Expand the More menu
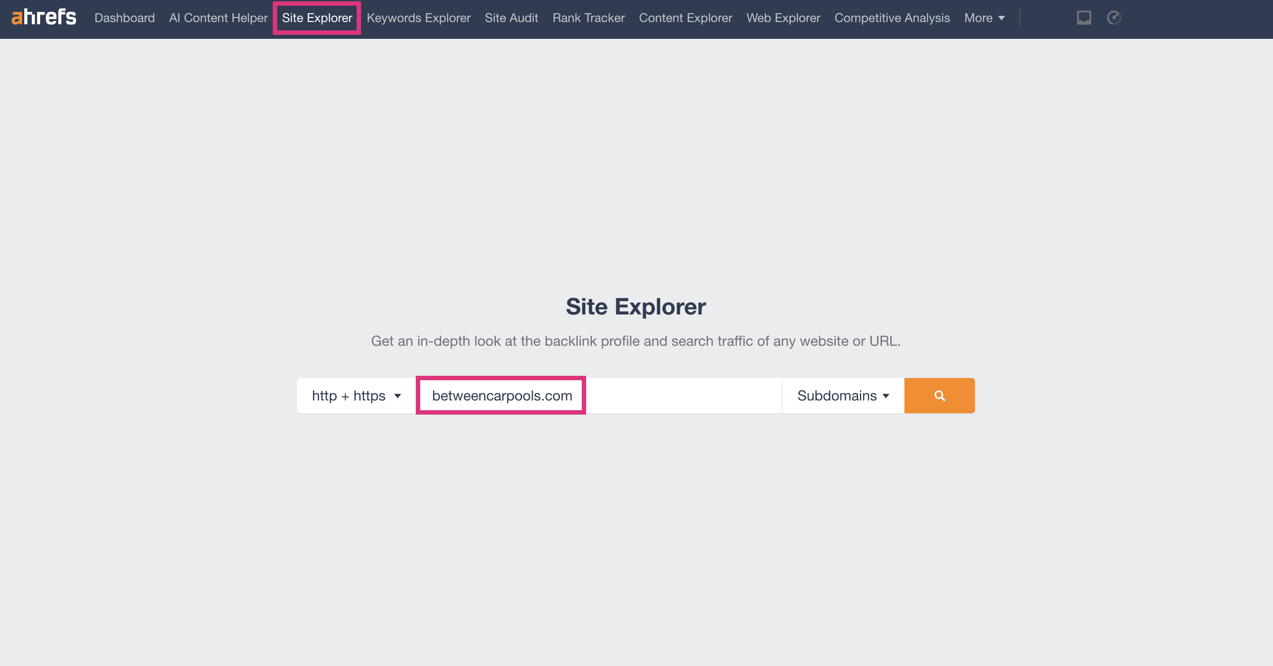The image size is (1273, 666). [983, 18]
